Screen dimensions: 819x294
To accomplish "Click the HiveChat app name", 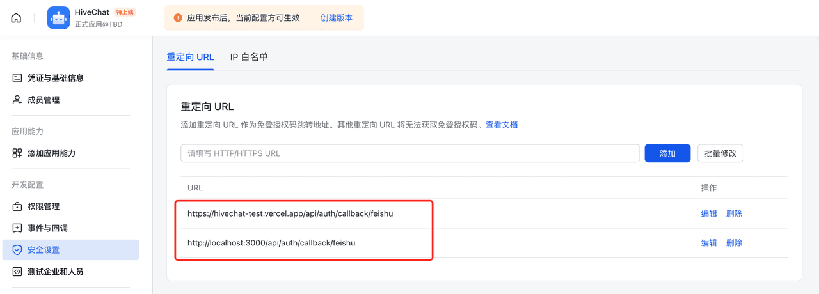I will (x=92, y=12).
